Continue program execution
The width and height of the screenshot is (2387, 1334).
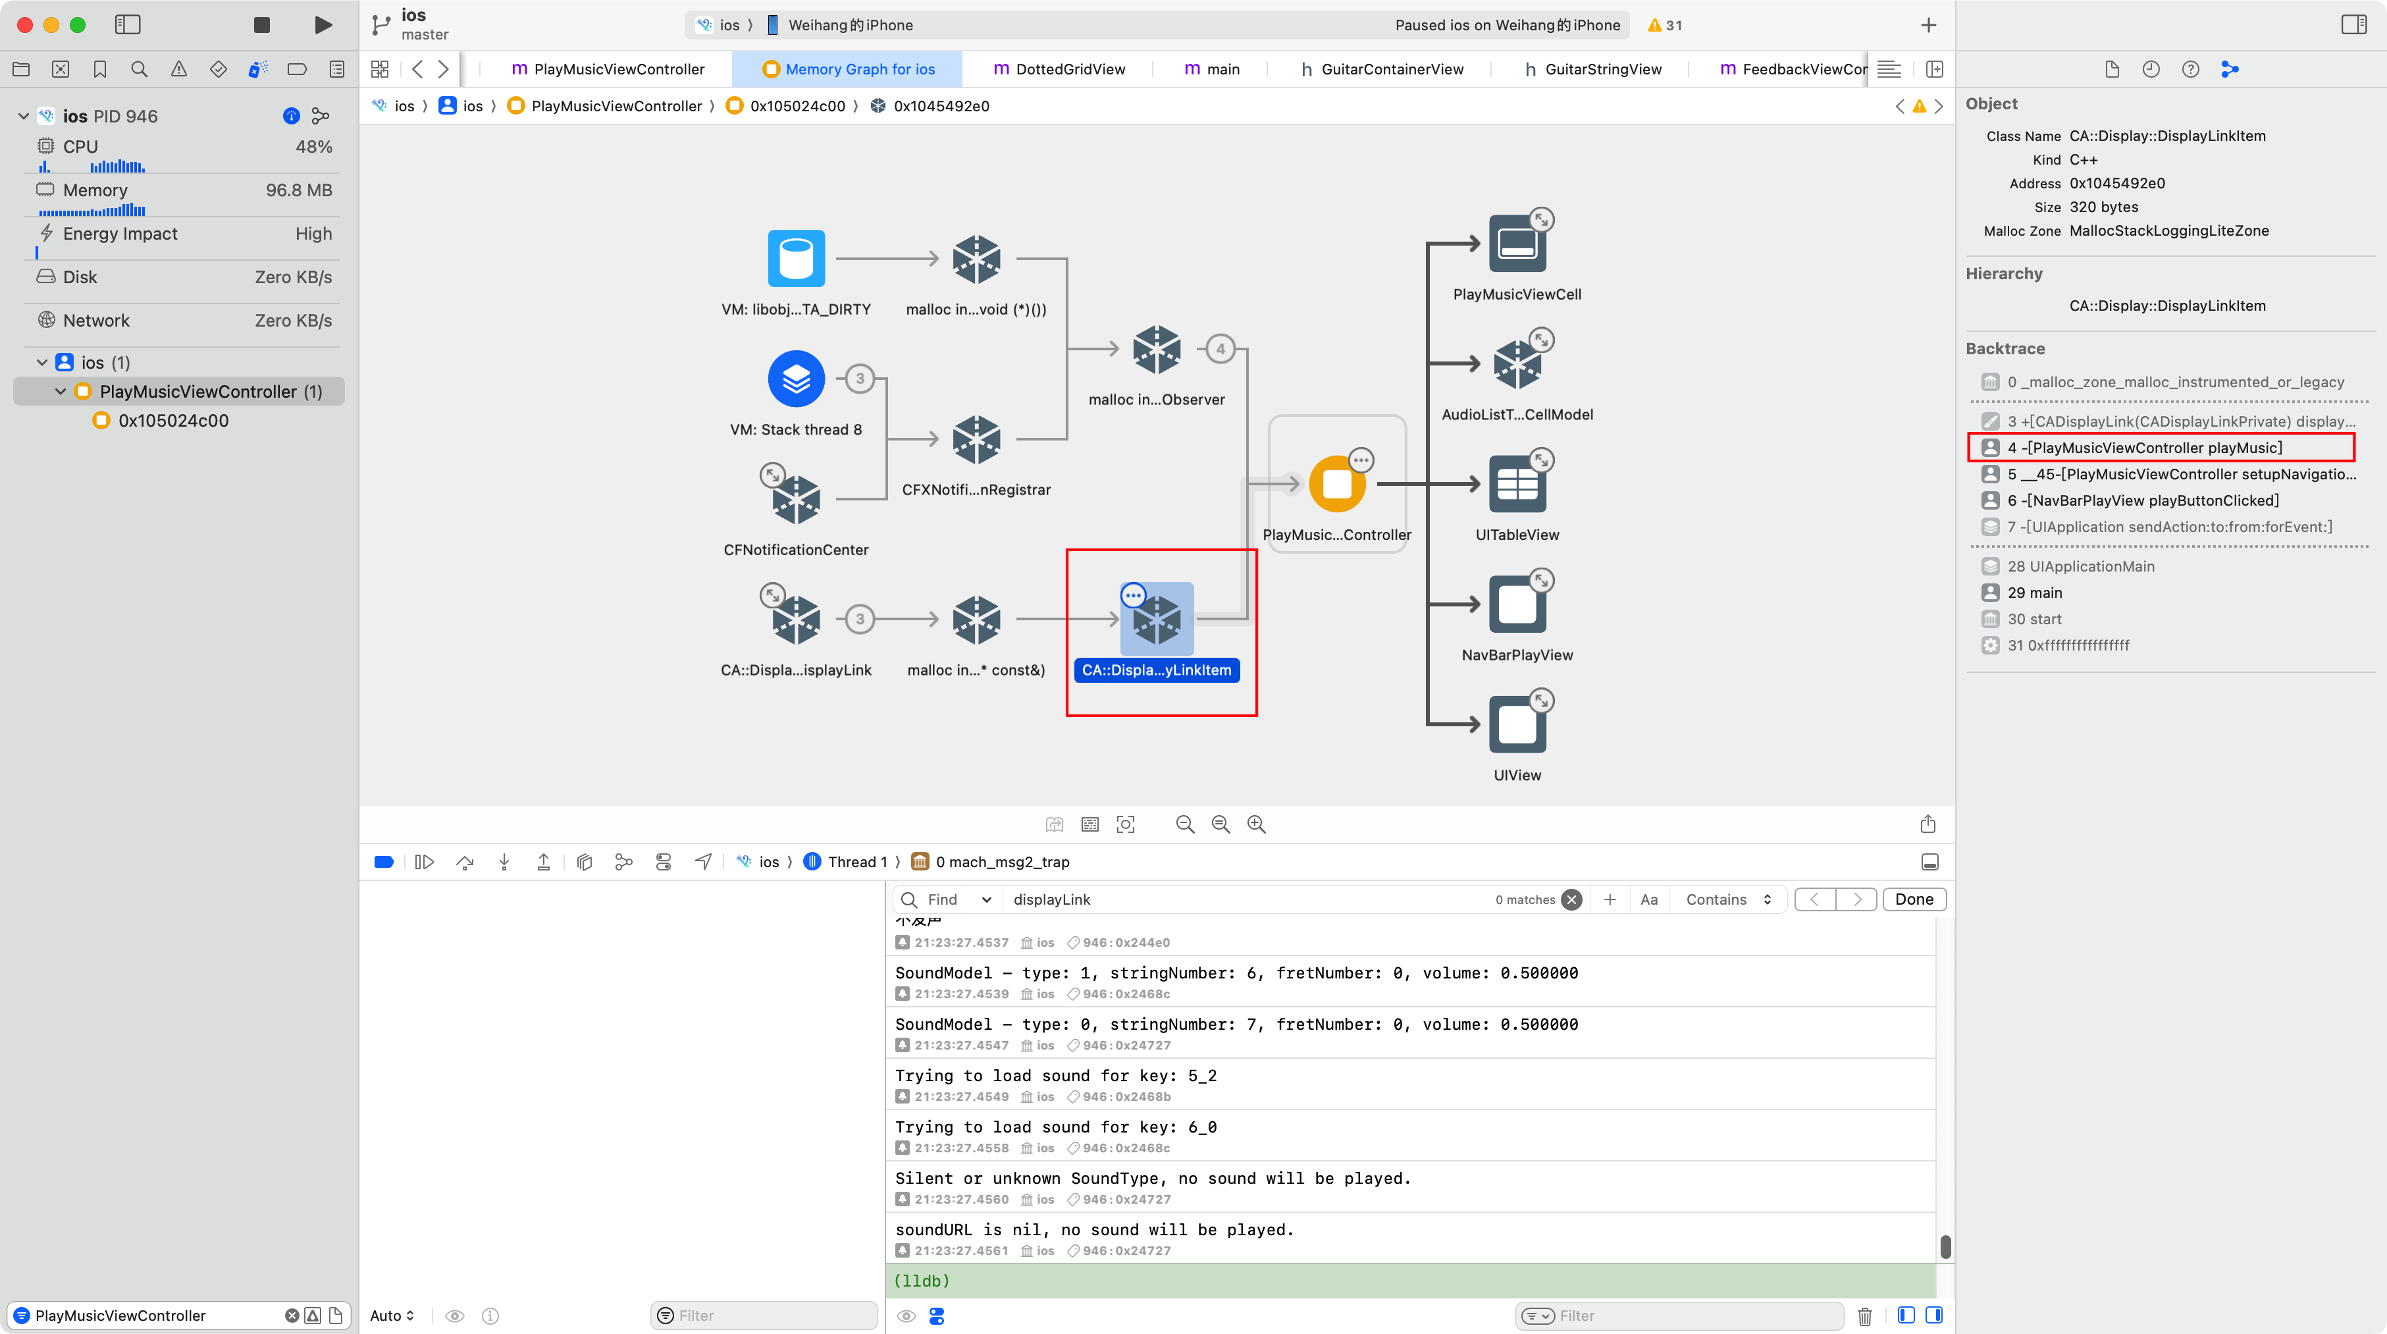pyautogui.click(x=425, y=862)
